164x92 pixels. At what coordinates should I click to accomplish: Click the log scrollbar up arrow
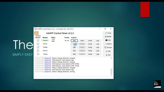pos(111,58)
